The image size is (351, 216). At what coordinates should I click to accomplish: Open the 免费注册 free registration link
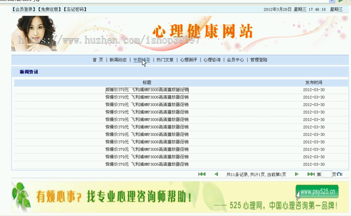50,9
